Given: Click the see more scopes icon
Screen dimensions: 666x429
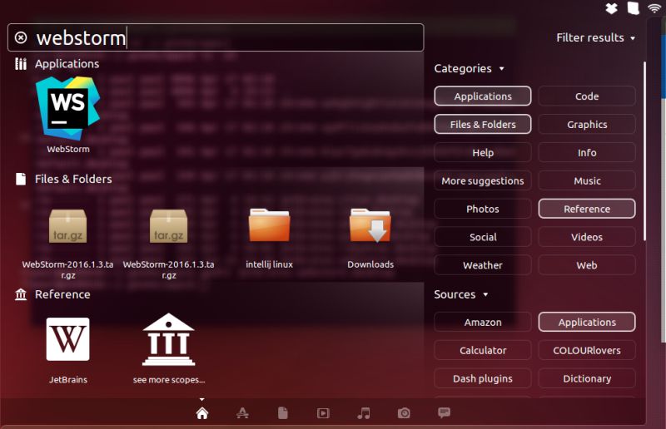Looking at the screenshot, I should coord(169,339).
